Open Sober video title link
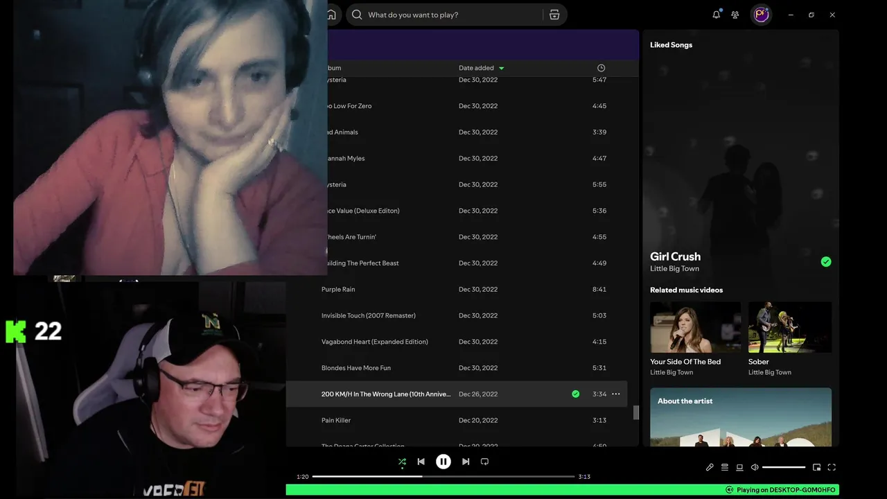Screen dimensions: 887x499 (x=759, y=362)
